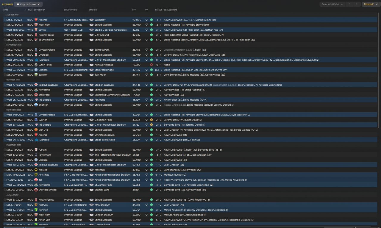Open the Copy of Fixtures view dropdown
The height and width of the screenshot is (228, 381).
click(29, 4)
